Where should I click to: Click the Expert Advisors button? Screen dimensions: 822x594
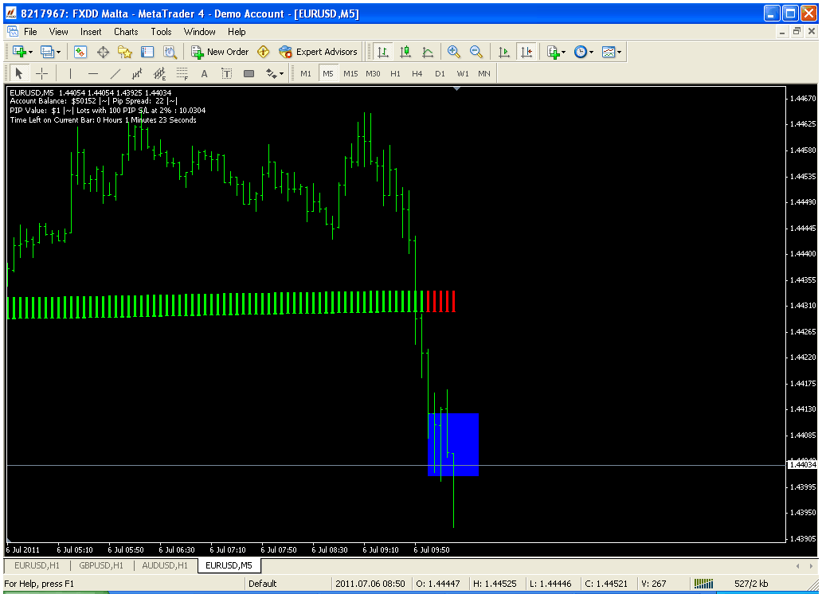pyautogui.click(x=318, y=52)
